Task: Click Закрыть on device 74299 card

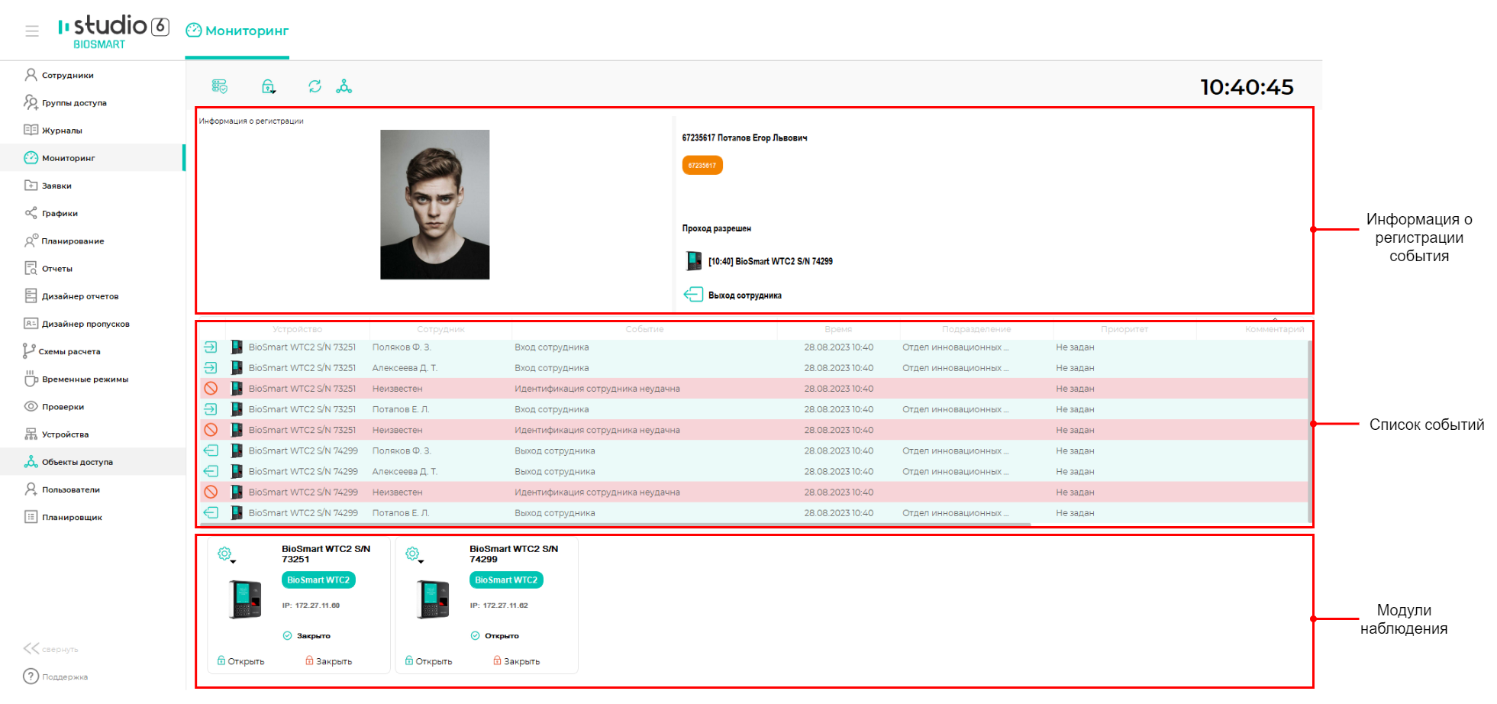Action: click(x=517, y=661)
